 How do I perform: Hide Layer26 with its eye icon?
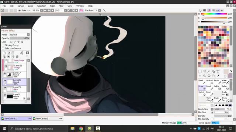(5, 81)
